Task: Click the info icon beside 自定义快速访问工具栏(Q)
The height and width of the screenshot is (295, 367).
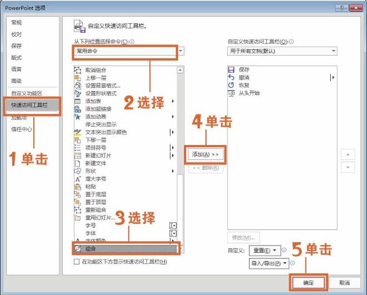Action: 291,42
